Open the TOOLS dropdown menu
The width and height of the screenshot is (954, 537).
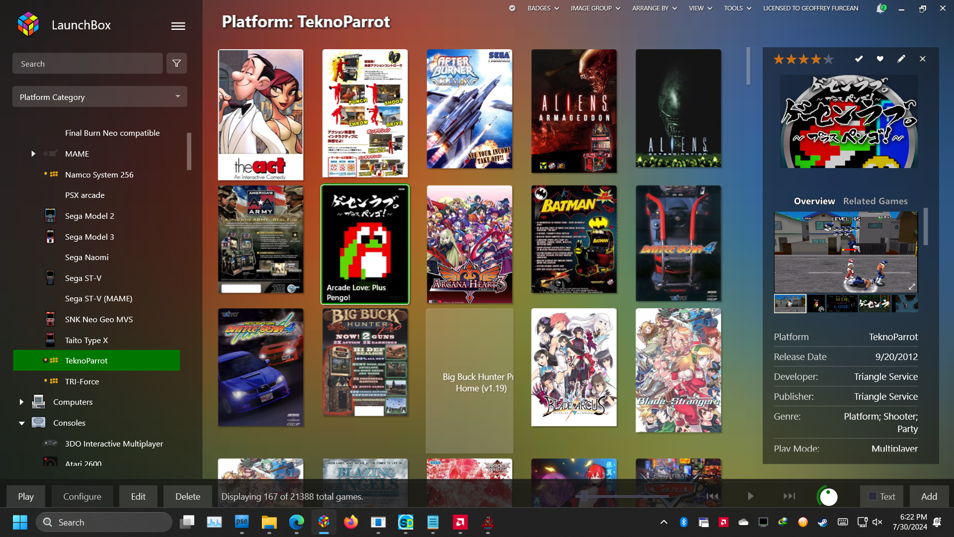point(737,8)
